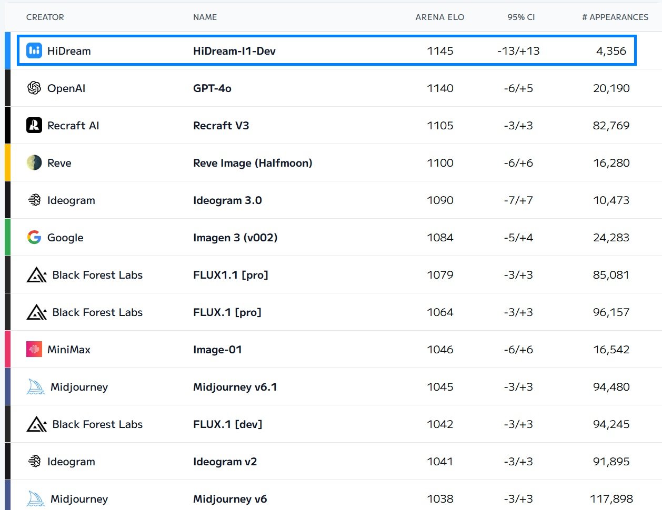
Task: Sort by the 95% CI column header
Action: point(521,17)
